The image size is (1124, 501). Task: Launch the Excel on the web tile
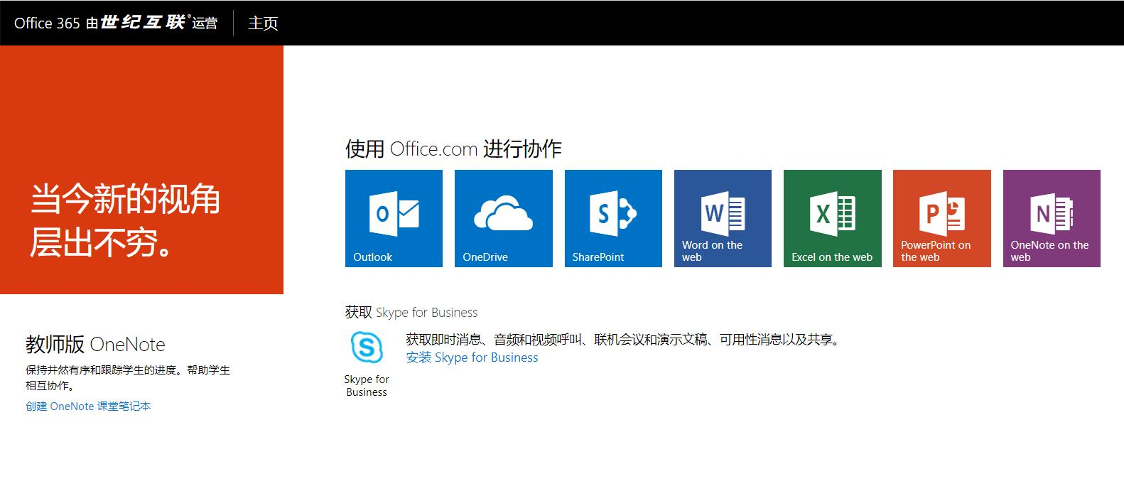point(832,218)
